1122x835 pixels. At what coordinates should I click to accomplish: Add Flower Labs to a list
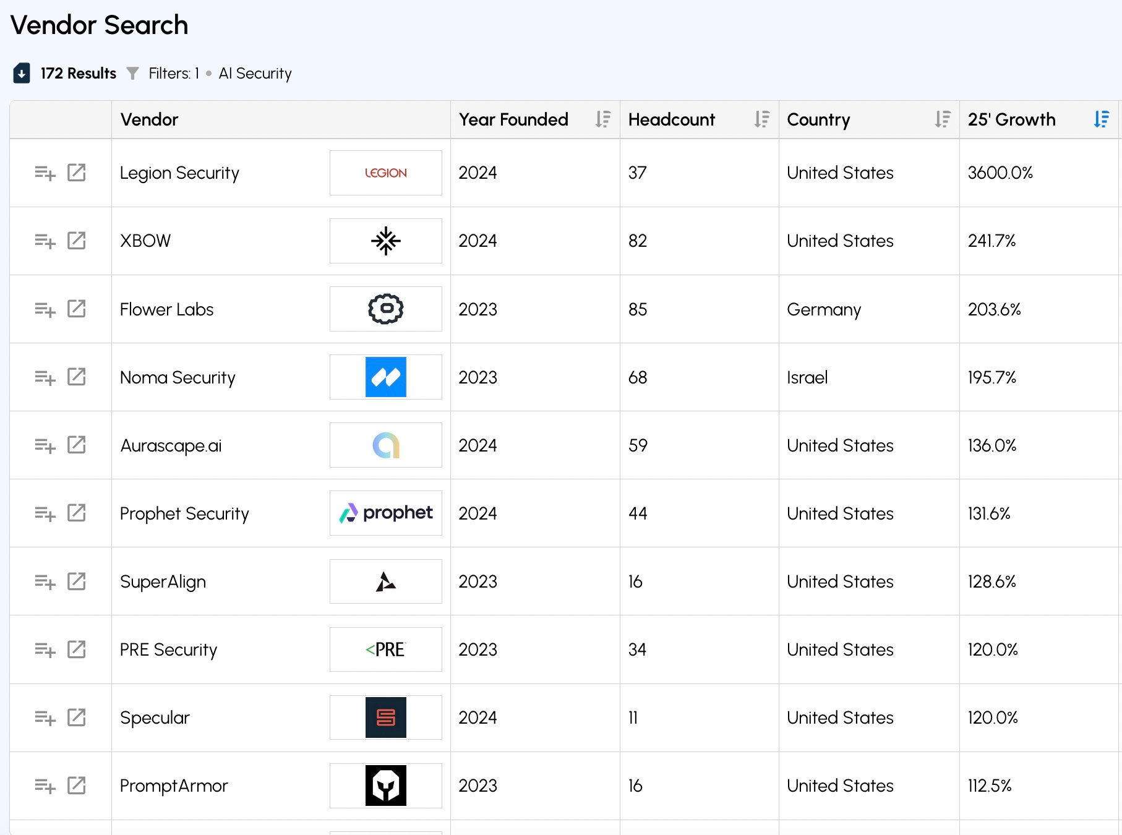pyautogui.click(x=45, y=309)
